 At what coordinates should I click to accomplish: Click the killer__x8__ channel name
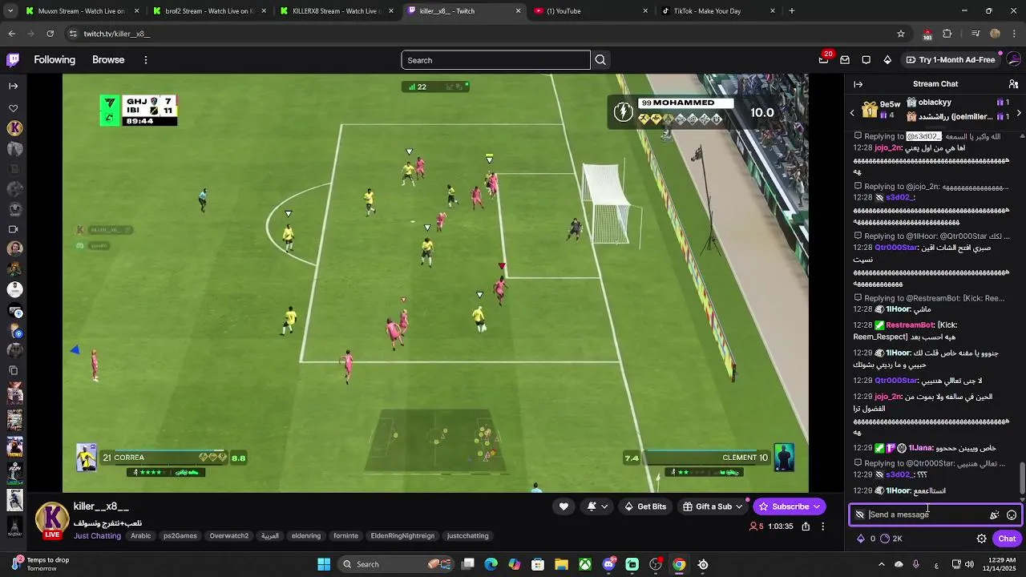tap(101, 506)
